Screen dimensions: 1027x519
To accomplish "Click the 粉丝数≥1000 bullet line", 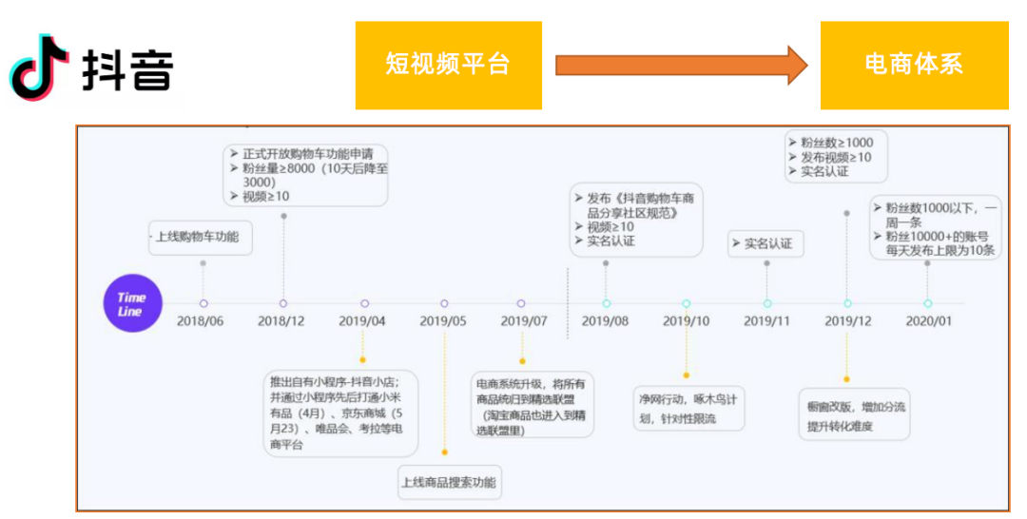I will coord(831,143).
